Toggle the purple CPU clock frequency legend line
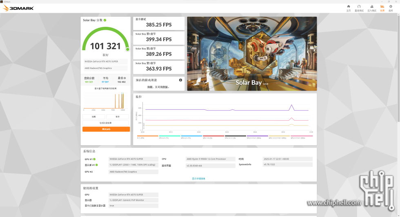Viewport: 400px width, 217px height. pyautogui.click(x=257, y=137)
